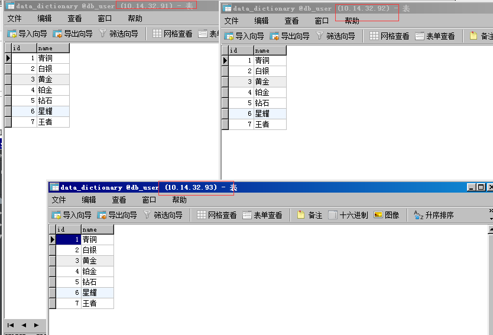The width and height of the screenshot is (493, 335).
Task: Open Filter Wizard in 10.14.32.93 window
Action: (x=163, y=215)
